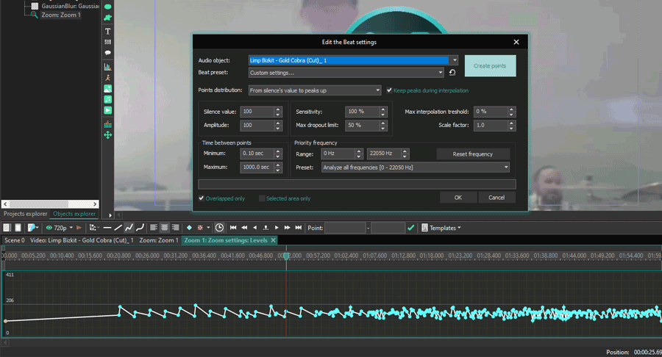Add a key point with the diamond icon

click(189, 228)
